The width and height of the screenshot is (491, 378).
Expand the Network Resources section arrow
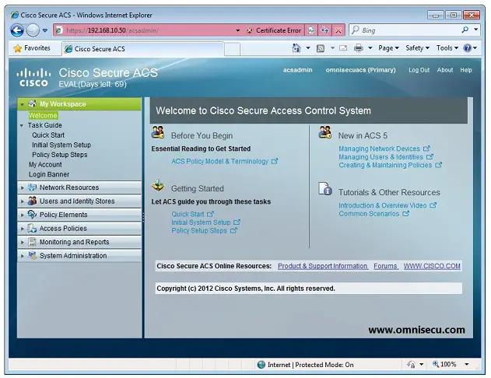[23, 187]
